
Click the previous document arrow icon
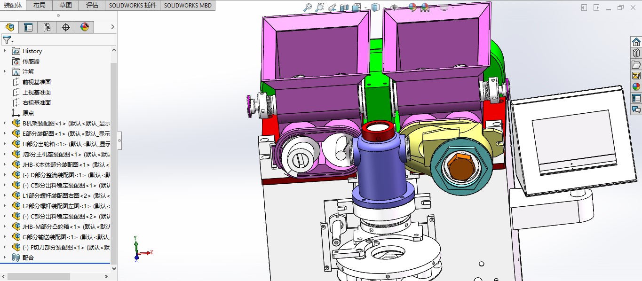click(x=584, y=8)
